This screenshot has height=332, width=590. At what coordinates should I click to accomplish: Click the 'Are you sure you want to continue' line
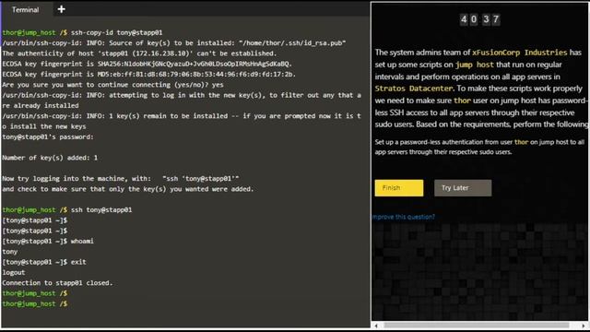[112, 85]
